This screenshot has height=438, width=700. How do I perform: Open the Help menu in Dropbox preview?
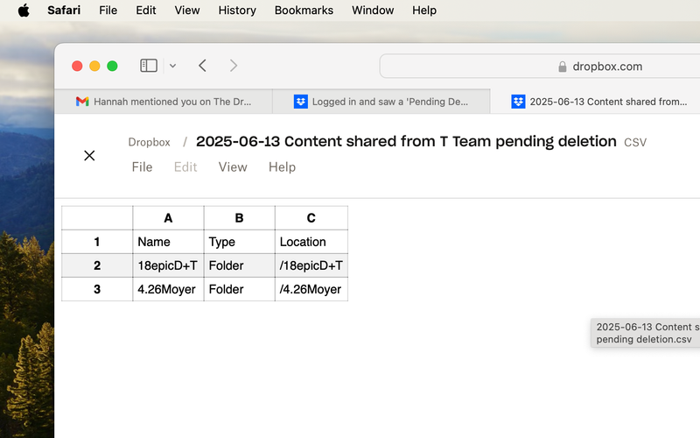click(282, 166)
